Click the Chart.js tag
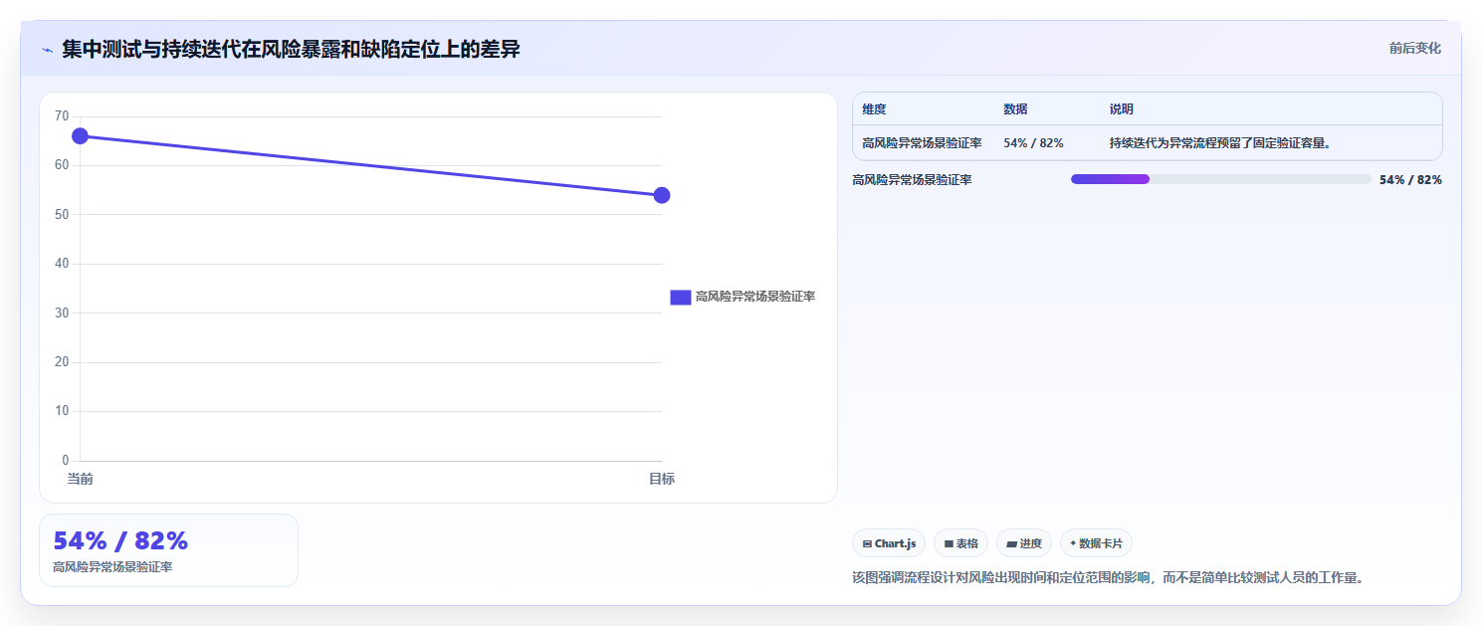This screenshot has height=626, width=1482. [889, 543]
